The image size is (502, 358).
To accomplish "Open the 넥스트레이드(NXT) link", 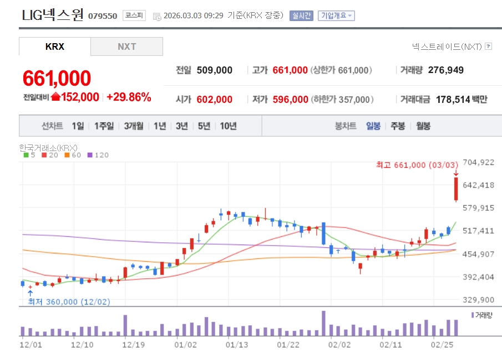I will [447, 47].
